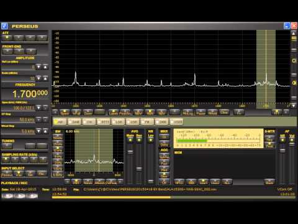Image resolution: width=298 pixels, height=224 pixels.
Task: Select File as the input source
Action: (x=42, y=174)
